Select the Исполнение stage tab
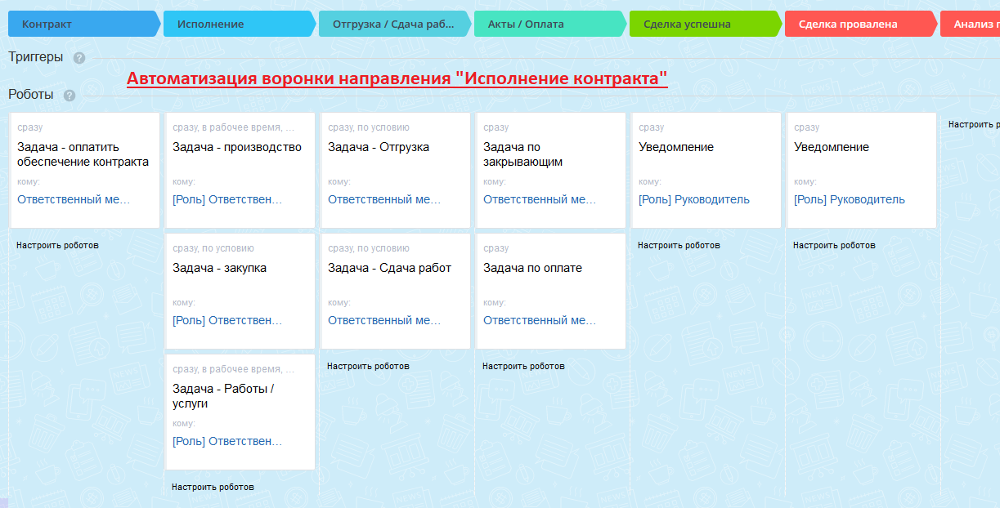Screen dimensions: 1000x508 [239, 24]
